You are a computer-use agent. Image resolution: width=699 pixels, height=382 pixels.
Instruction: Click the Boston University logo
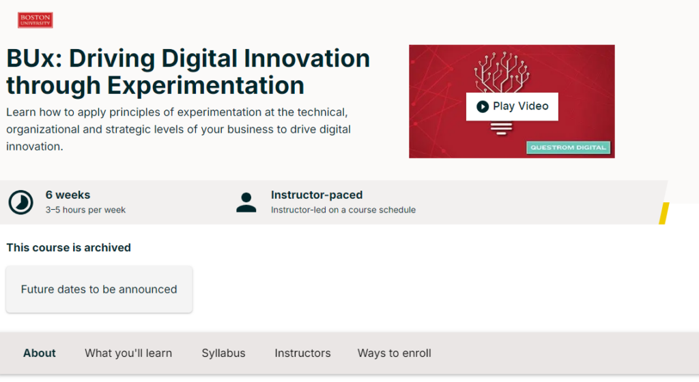(35, 20)
